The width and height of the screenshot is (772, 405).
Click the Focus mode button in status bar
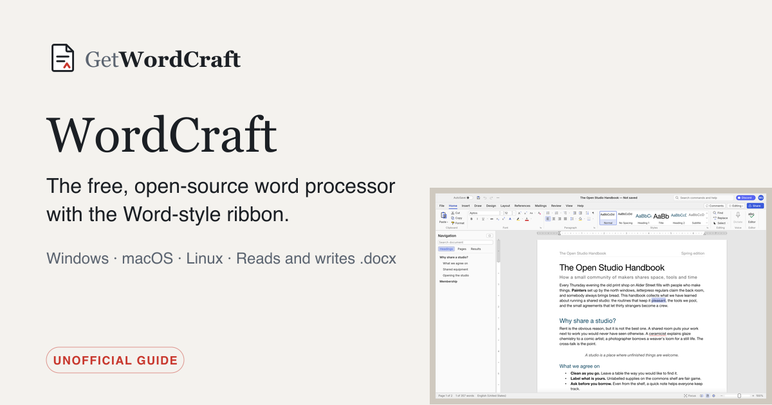690,396
